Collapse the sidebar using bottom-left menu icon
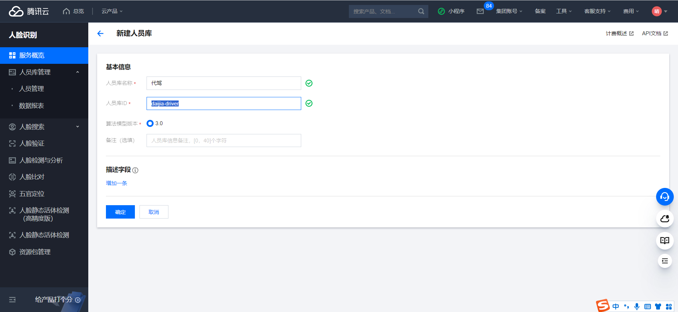Screen dimensions: 678x312 [12, 300]
